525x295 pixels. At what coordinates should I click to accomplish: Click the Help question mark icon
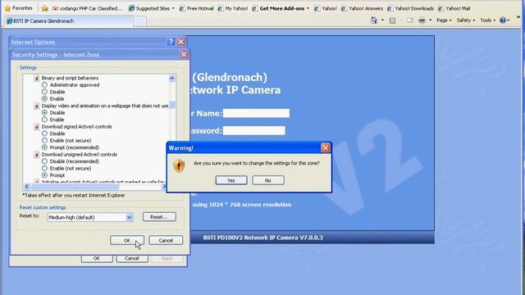point(503,20)
